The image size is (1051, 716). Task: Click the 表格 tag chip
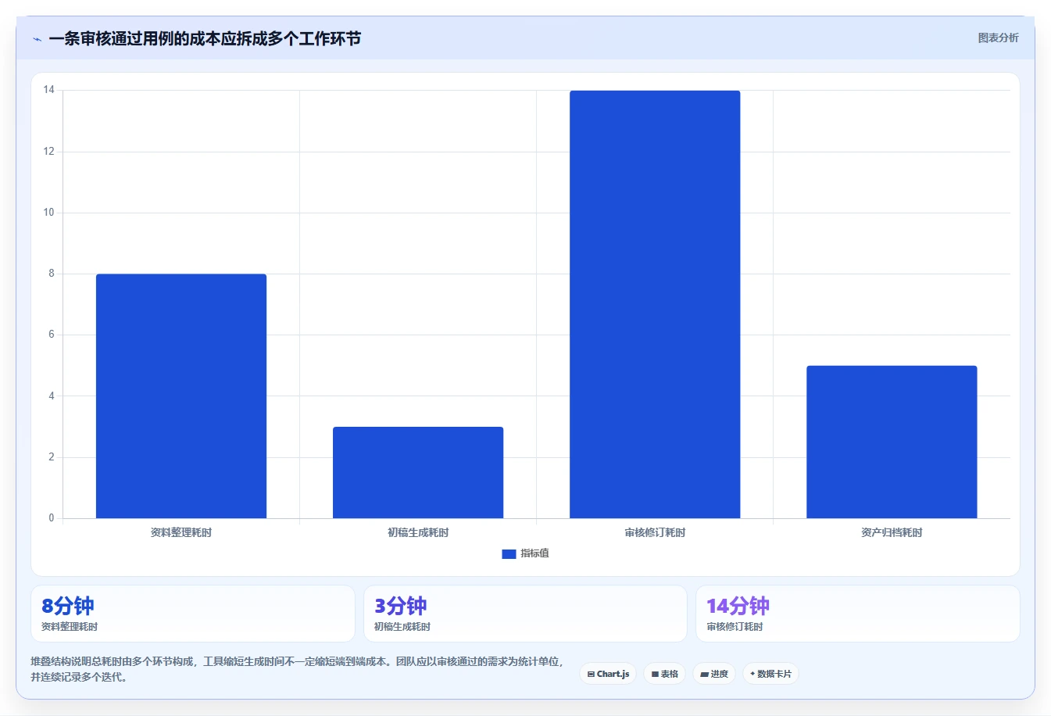[664, 674]
